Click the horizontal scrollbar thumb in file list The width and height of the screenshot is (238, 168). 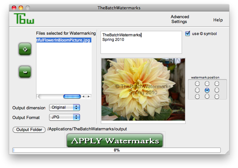pos(72,96)
